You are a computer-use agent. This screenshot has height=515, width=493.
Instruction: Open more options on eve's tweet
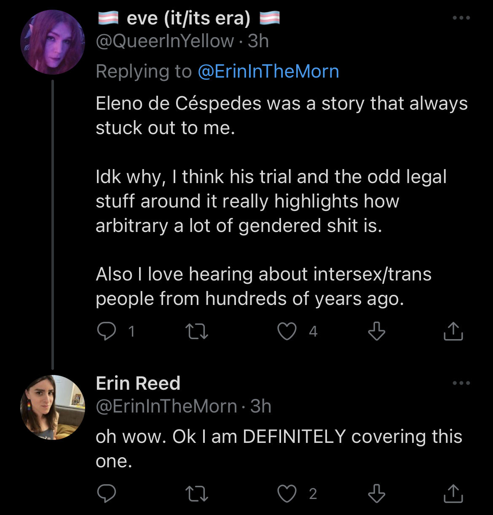461,18
